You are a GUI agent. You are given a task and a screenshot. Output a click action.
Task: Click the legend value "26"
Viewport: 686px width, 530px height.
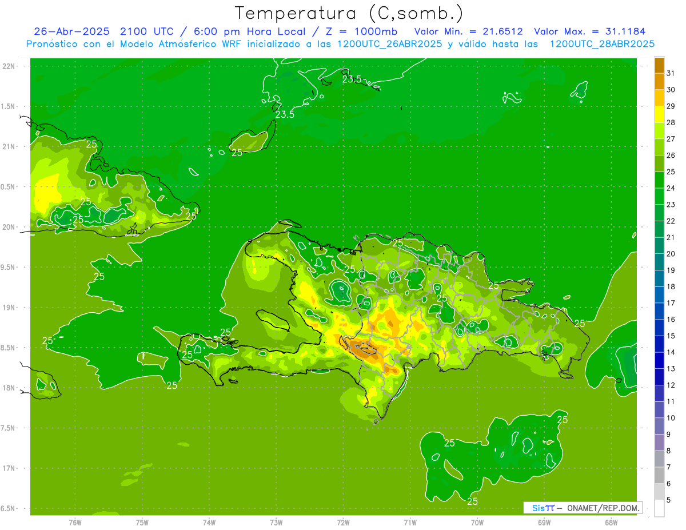671,155
